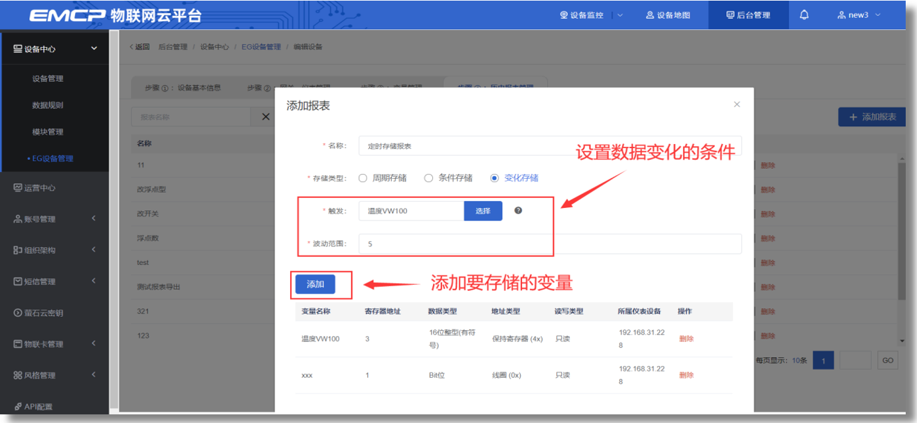Open the new3 user account dropdown
This screenshot has width=917, height=423.
coord(859,15)
